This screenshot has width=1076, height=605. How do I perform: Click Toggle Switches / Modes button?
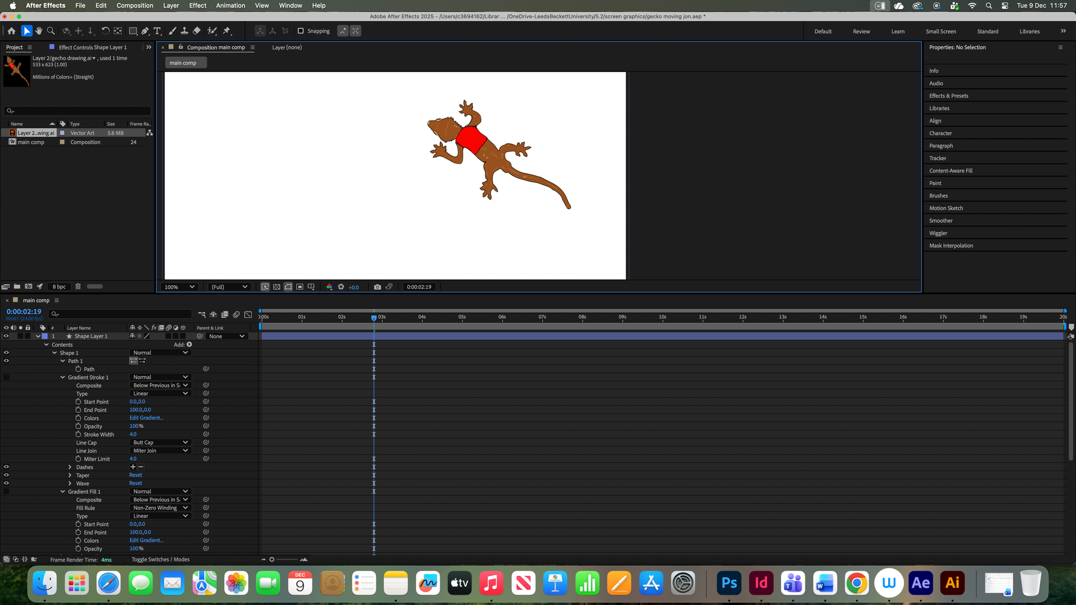tap(160, 560)
